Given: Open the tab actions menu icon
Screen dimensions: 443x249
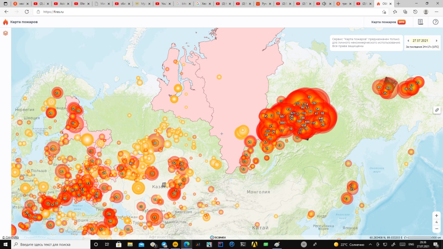Looking at the screenshot, I should tap(5, 3).
